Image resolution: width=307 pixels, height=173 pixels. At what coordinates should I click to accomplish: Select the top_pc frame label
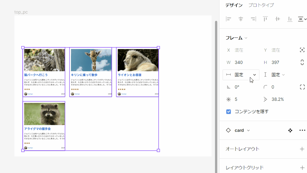tap(21, 12)
